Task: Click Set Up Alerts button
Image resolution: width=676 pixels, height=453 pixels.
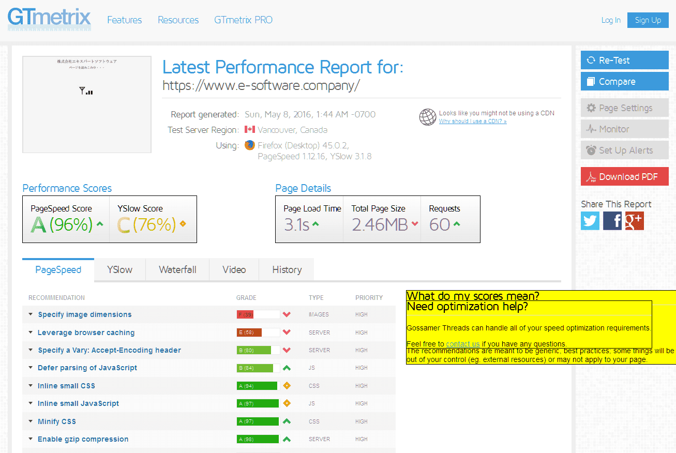Action: pos(625,150)
